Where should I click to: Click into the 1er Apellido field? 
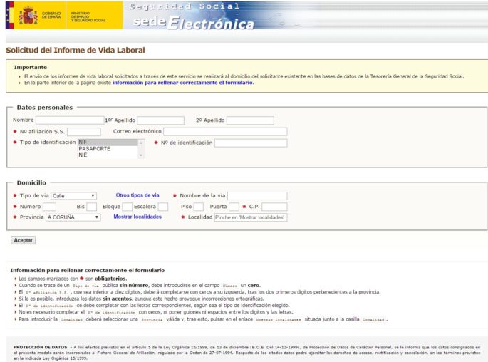tap(160, 120)
